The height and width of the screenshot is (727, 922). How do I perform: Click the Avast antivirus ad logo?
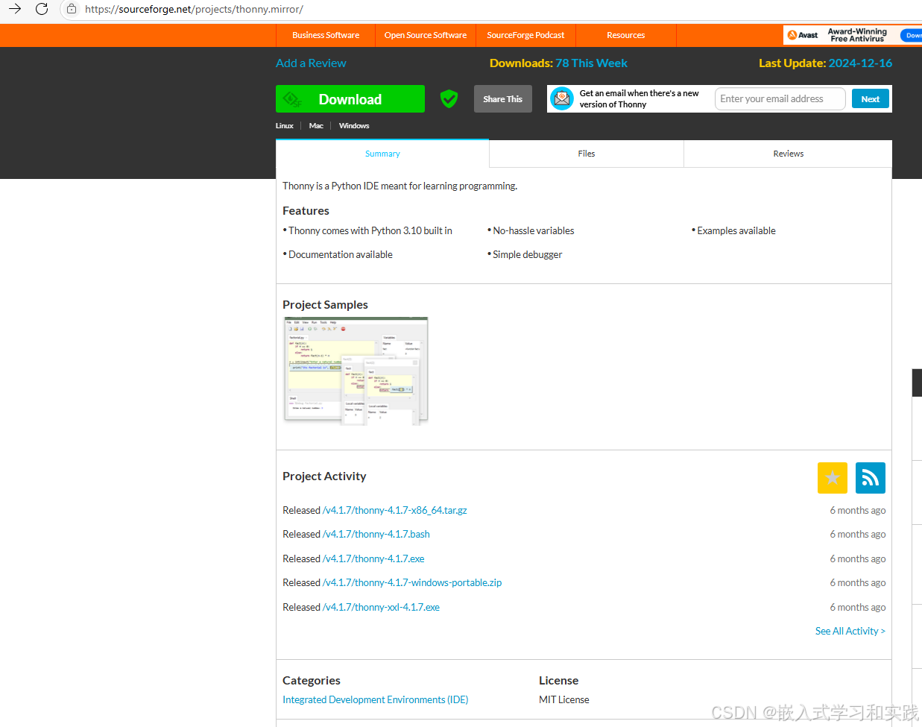click(803, 35)
